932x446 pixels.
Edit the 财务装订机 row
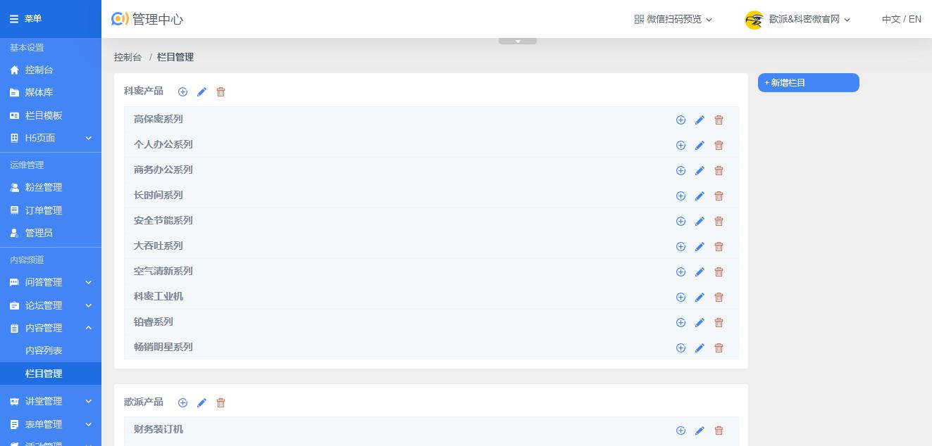(x=700, y=431)
